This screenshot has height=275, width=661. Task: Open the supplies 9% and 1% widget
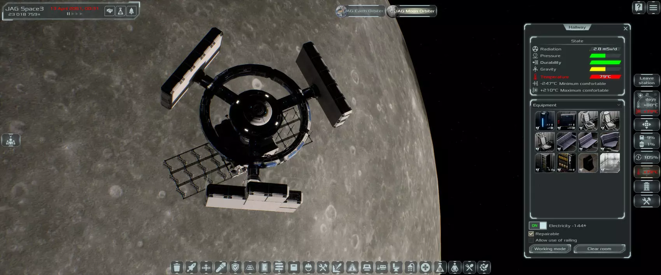click(647, 141)
